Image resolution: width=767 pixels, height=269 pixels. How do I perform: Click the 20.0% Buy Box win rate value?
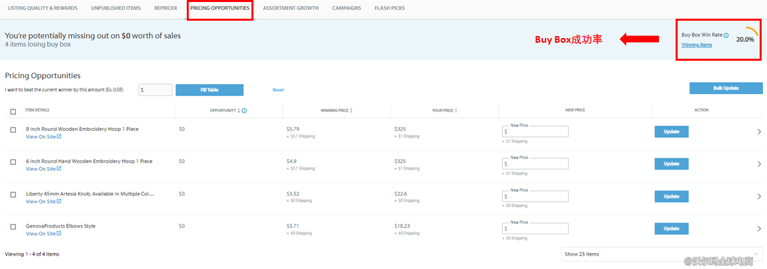(x=745, y=39)
